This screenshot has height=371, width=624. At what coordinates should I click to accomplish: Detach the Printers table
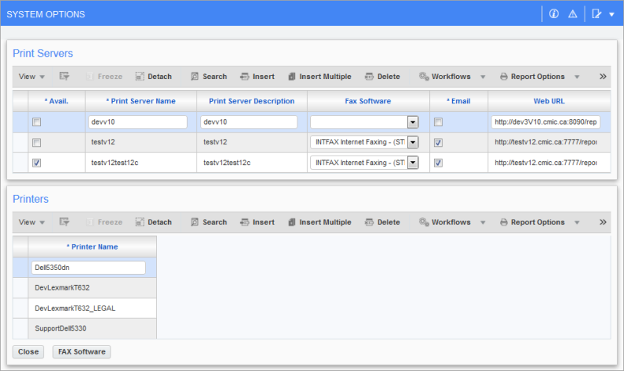point(154,222)
